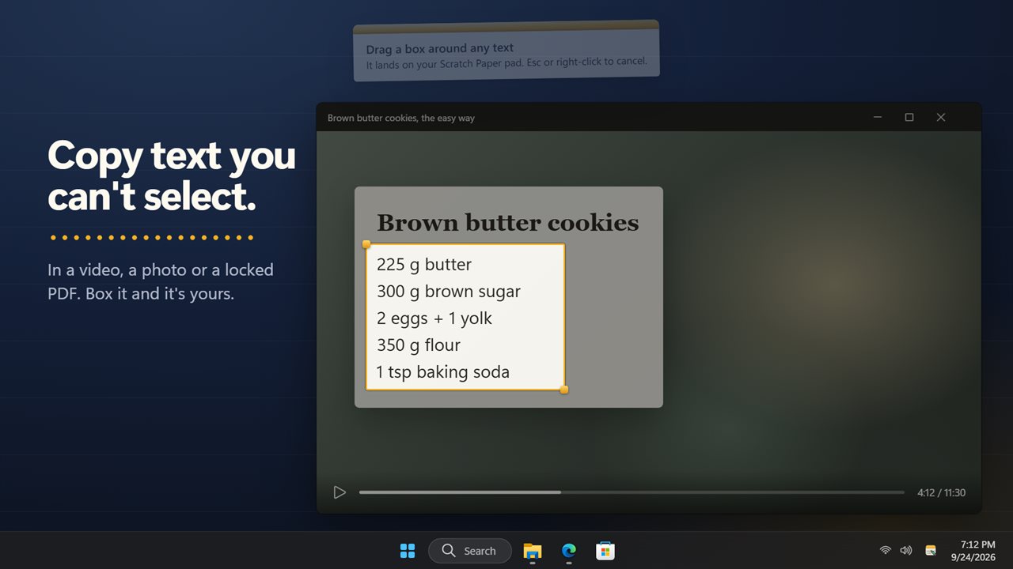Open the Scratch Paper tray icon
Image resolution: width=1013 pixels, height=569 pixels.
(931, 550)
